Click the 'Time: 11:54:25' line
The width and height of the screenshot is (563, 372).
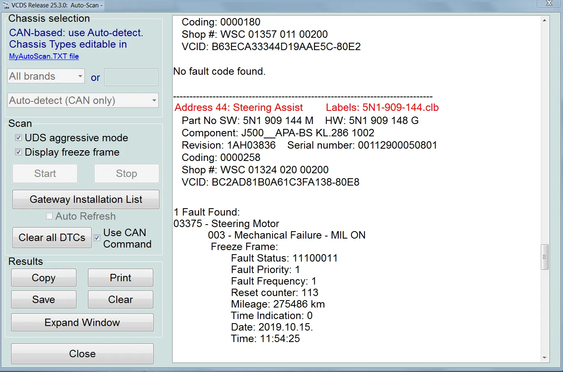pos(265,339)
